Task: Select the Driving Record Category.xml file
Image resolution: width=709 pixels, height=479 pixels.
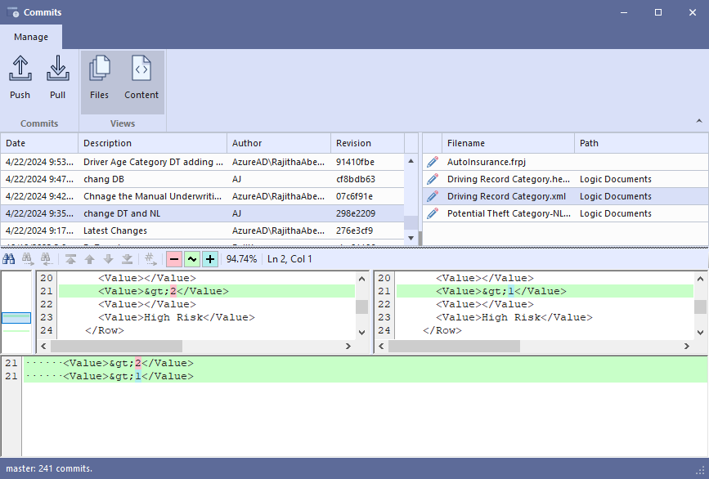Action: 565,196
